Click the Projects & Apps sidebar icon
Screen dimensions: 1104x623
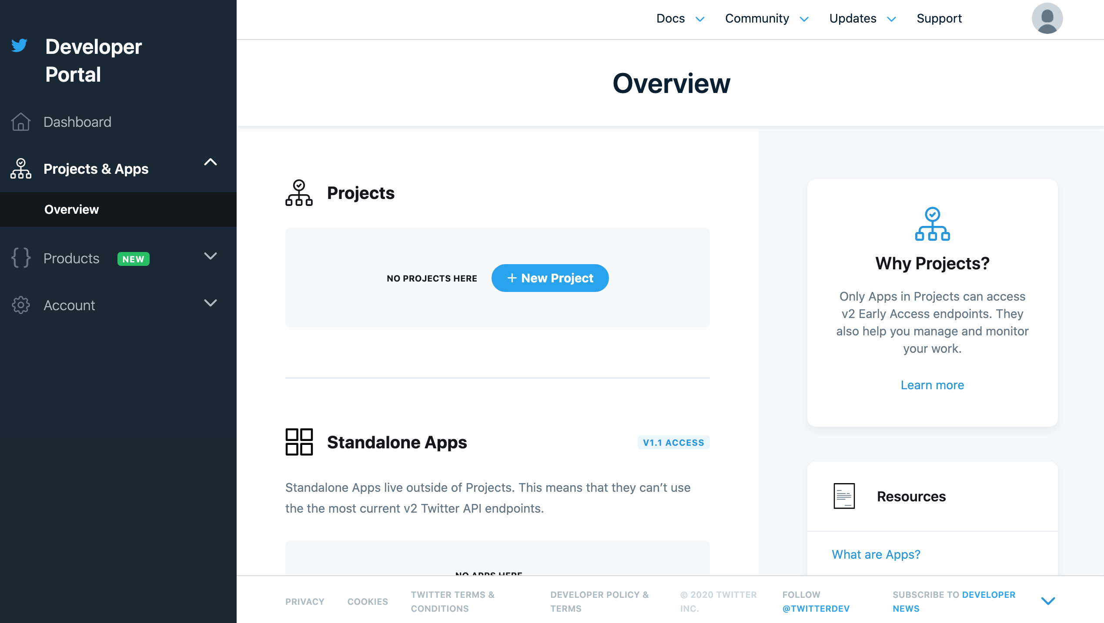pos(20,169)
